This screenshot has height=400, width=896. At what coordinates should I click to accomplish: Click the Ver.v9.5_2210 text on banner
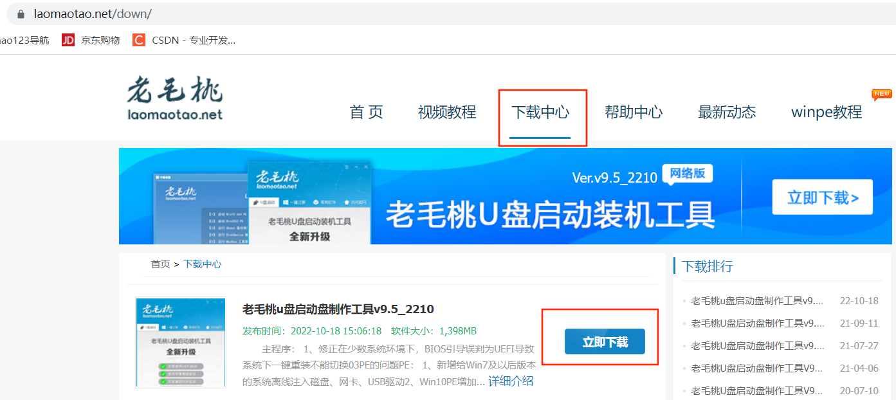[615, 177]
